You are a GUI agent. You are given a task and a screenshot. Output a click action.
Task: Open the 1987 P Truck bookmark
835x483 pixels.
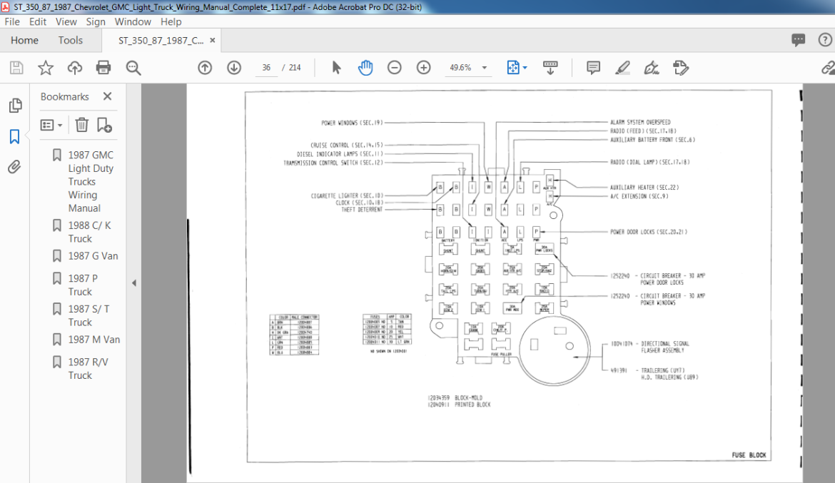[x=83, y=285]
